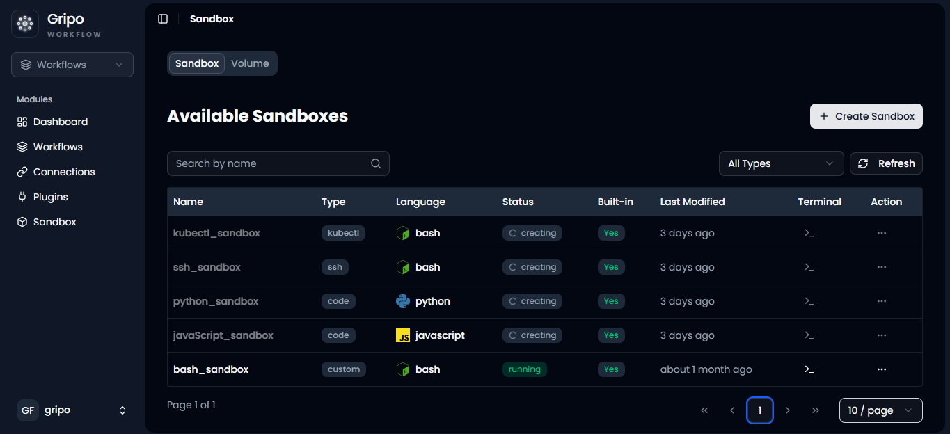Open action menu for ssh_sandbox row
The image size is (950, 434).
(882, 267)
